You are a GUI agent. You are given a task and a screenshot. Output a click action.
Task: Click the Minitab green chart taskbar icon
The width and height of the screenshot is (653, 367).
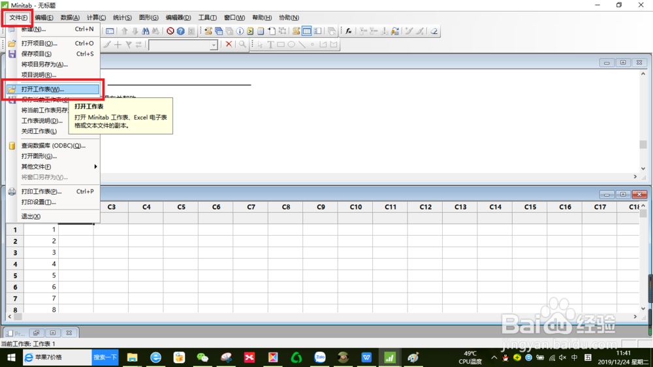390,357
